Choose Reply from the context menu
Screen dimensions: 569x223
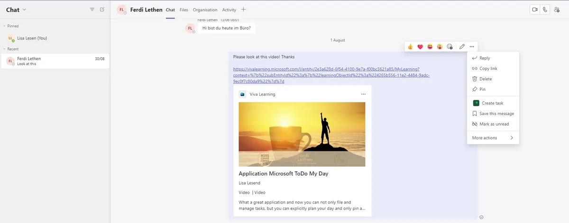click(493, 58)
